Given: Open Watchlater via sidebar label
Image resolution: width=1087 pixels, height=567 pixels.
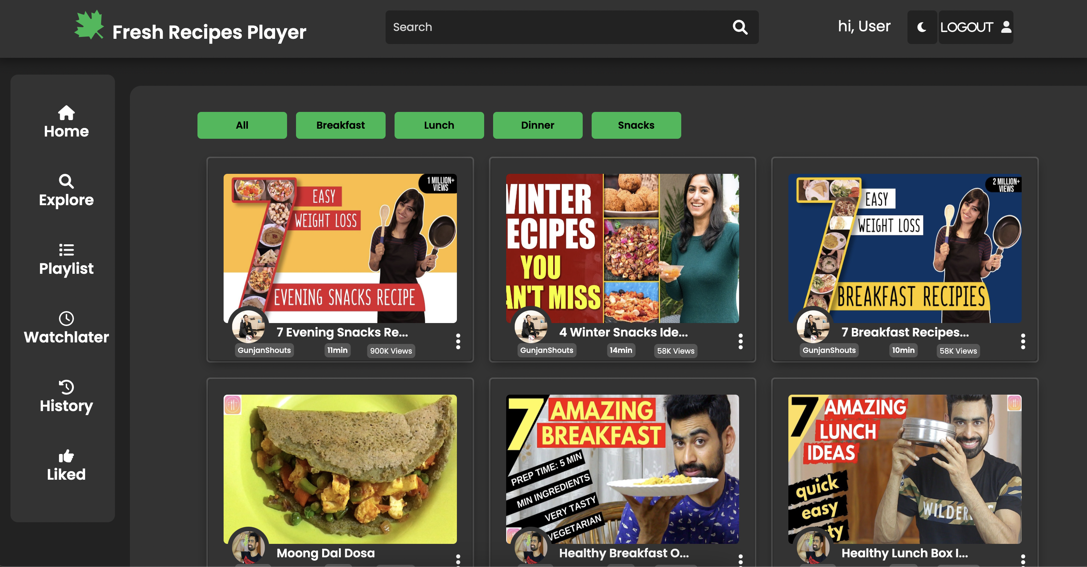Looking at the screenshot, I should (66, 337).
